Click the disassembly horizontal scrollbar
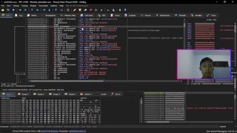 [x=105, y=81]
